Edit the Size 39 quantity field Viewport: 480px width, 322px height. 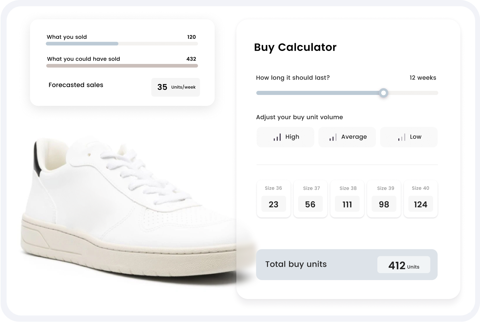tap(384, 204)
